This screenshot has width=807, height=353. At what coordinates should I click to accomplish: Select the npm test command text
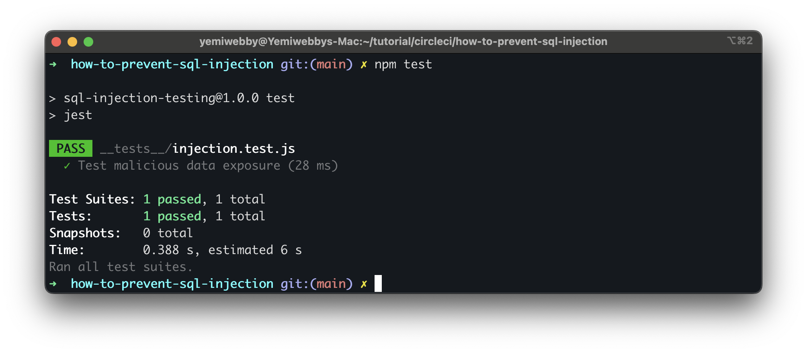403,64
